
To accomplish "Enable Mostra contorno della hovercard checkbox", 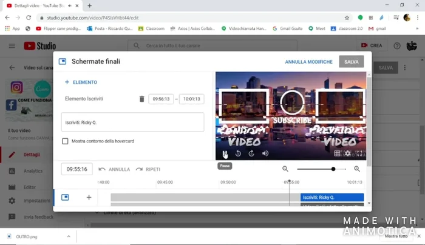I will coord(66,141).
